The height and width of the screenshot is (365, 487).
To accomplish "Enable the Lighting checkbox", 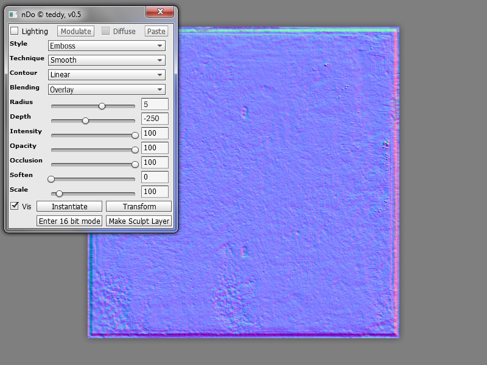I will (14, 31).
